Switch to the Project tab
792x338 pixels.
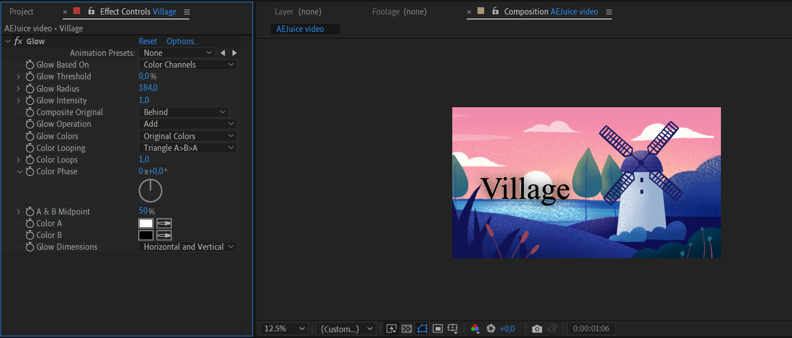pos(22,12)
